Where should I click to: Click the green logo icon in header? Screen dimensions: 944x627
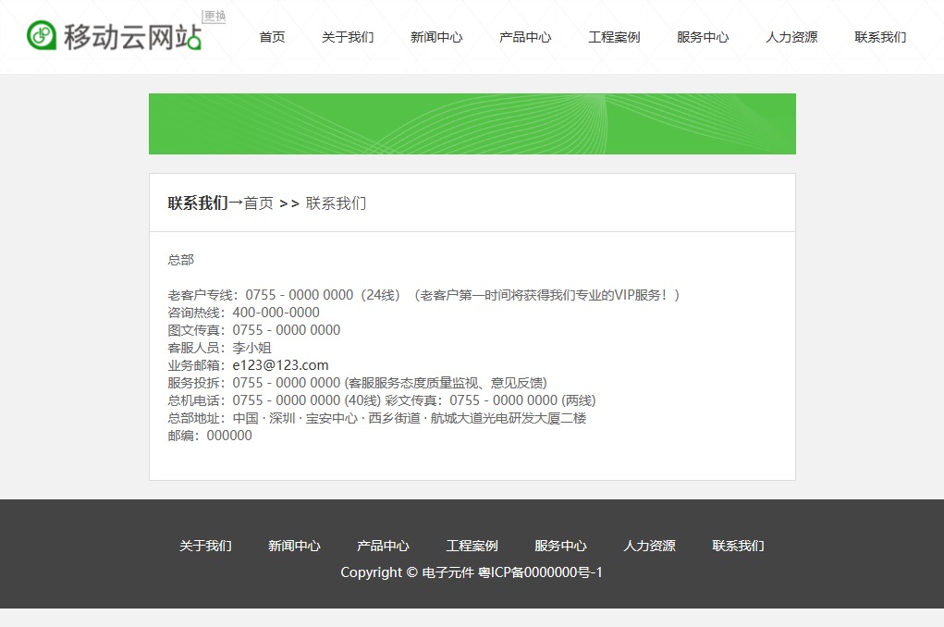point(42,35)
